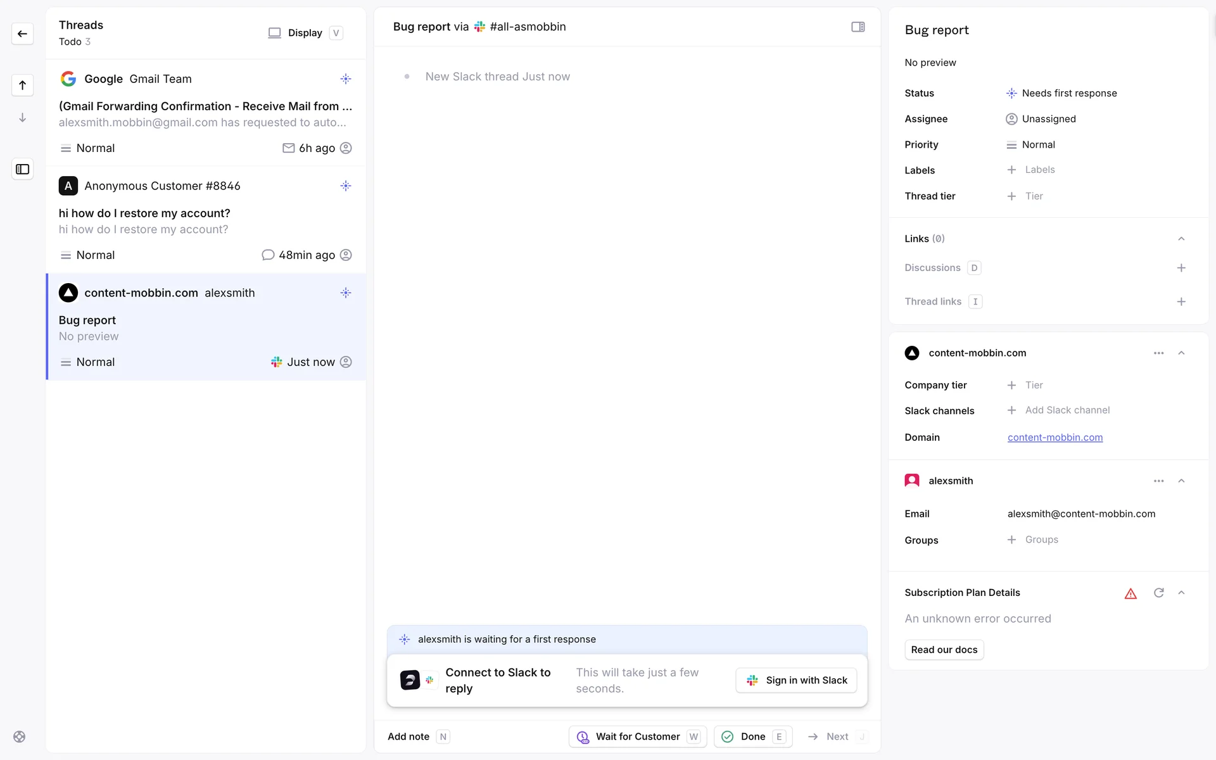Open the content-mobbin.com domain link
This screenshot has height=760, width=1216.
(1054, 438)
